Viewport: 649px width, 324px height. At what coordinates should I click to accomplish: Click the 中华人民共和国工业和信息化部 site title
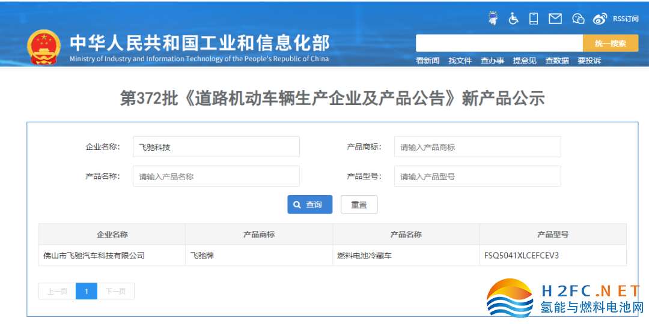coord(200,43)
